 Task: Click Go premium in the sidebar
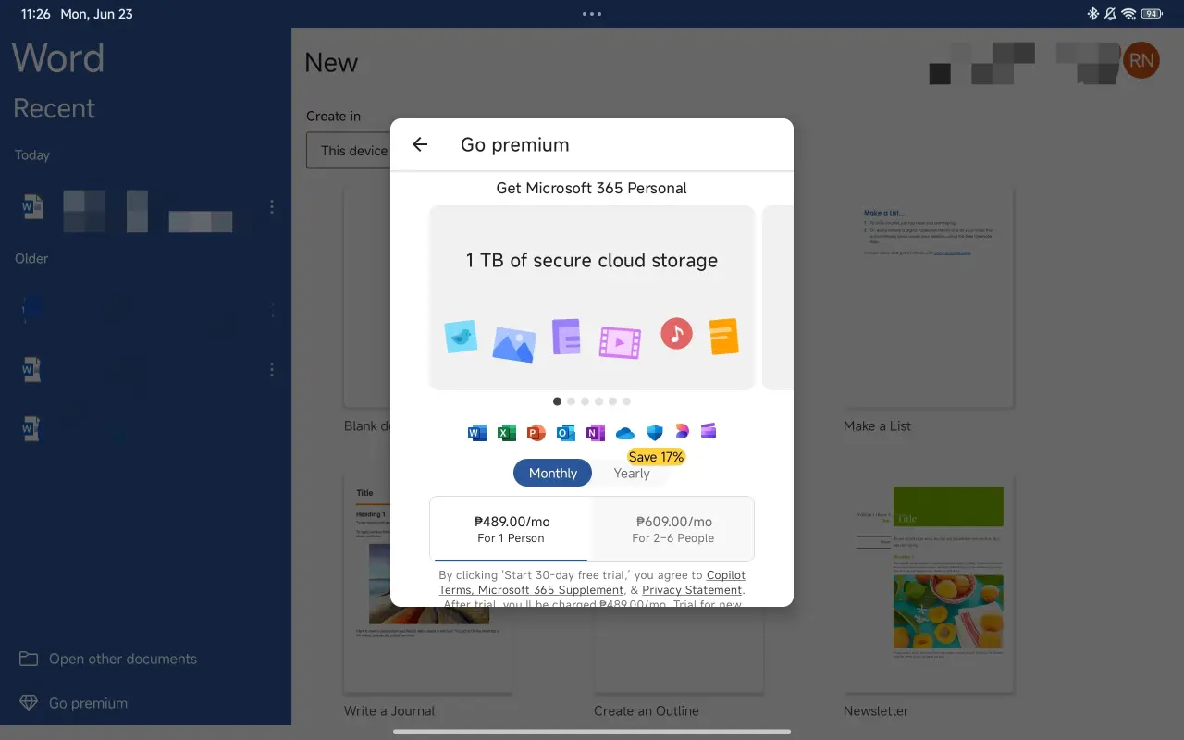tap(88, 703)
